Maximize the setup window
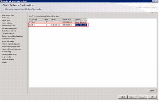This screenshot has height=101, width=159. click(155, 1)
